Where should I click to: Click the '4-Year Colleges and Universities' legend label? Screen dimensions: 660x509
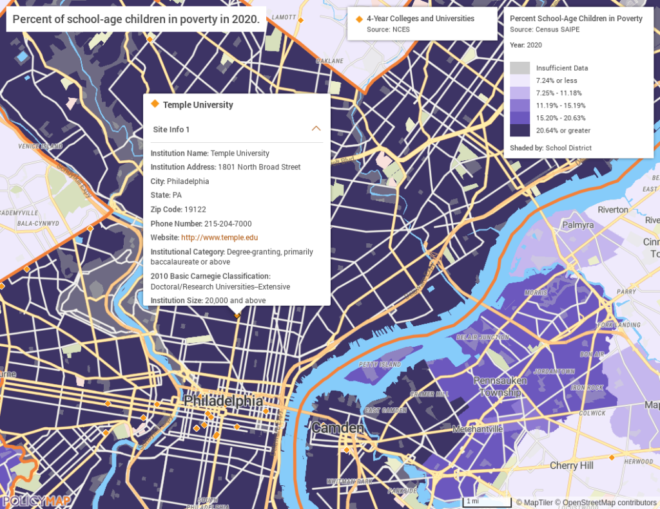pyautogui.click(x=420, y=19)
